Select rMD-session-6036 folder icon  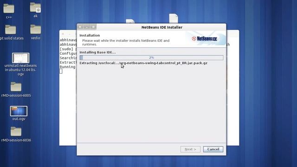16,131
